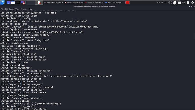Open the network connection tray icon
195x110 pixels.
pos(165,2)
